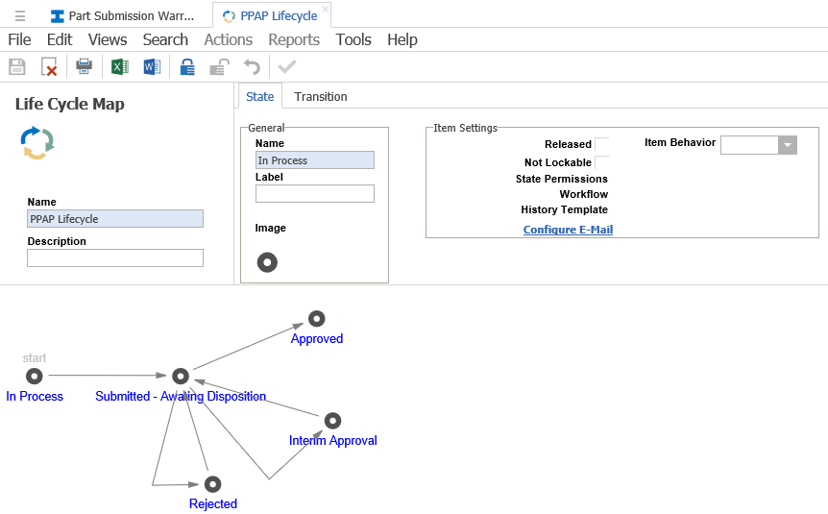Toggle the Released checkbox
This screenshot has width=828, height=514.
(x=601, y=144)
